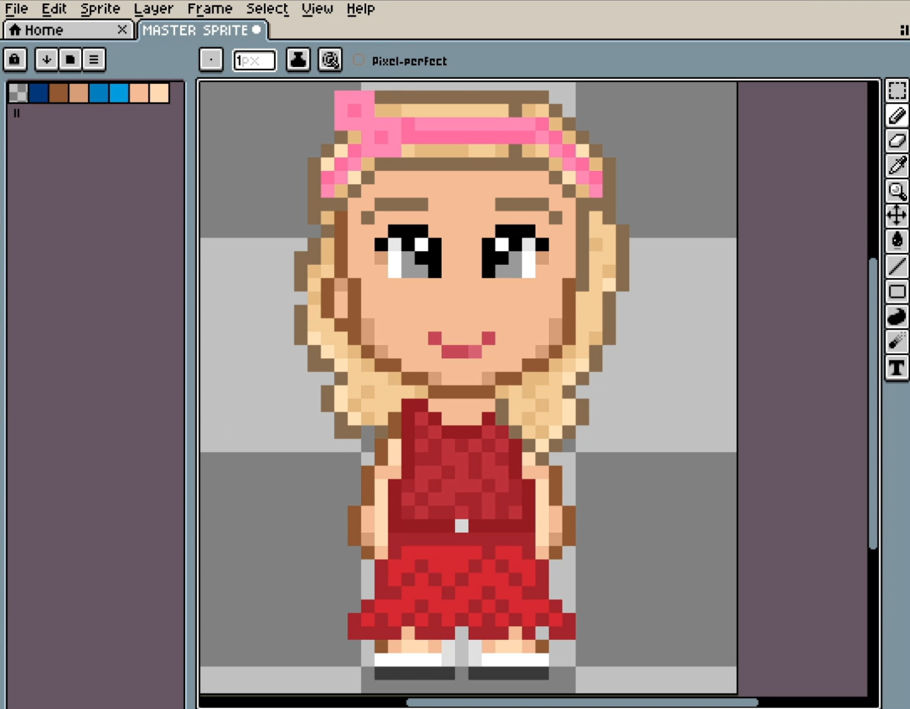
Task: Select the Text tool
Action: (x=896, y=368)
